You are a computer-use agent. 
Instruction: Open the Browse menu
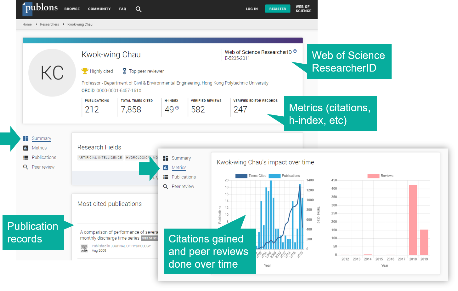pyautogui.click(x=72, y=9)
